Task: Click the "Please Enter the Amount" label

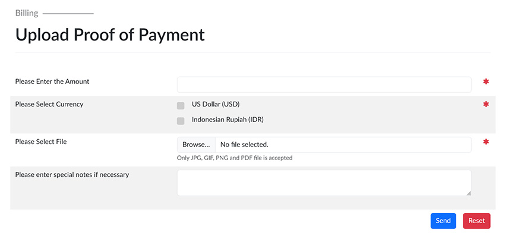Action: click(x=52, y=82)
